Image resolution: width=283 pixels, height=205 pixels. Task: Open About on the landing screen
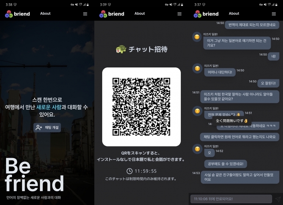pyautogui.click(x=45, y=13)
